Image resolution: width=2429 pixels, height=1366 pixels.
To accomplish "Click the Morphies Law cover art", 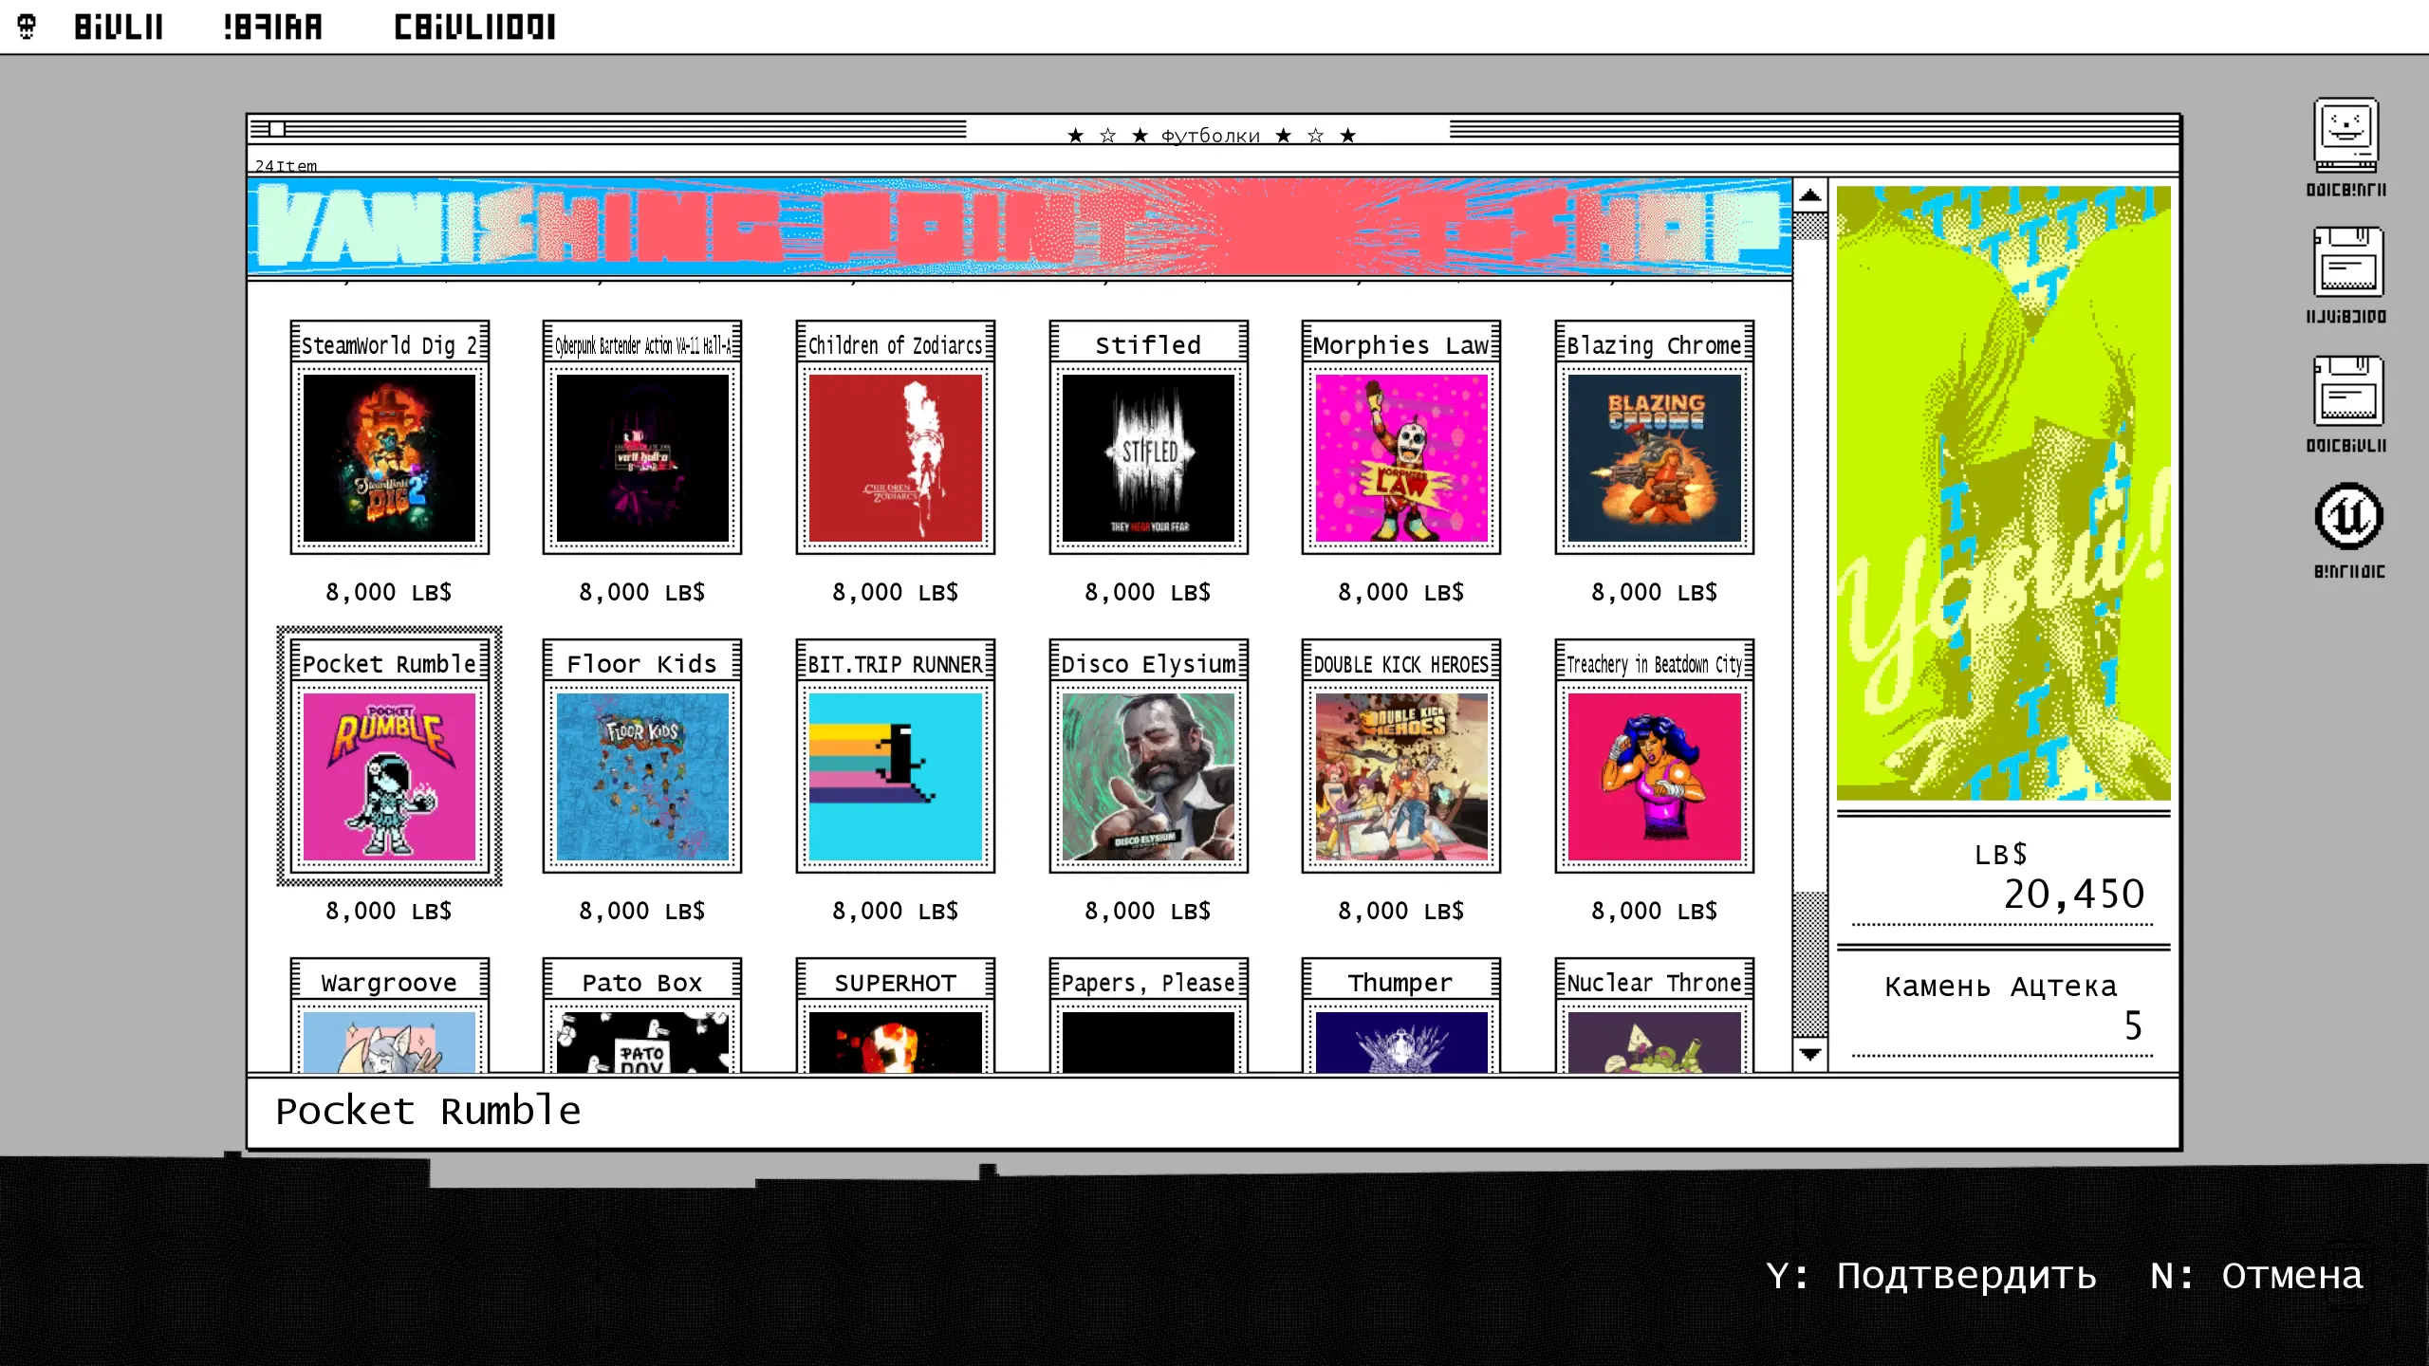I will tap(1400, 457).
